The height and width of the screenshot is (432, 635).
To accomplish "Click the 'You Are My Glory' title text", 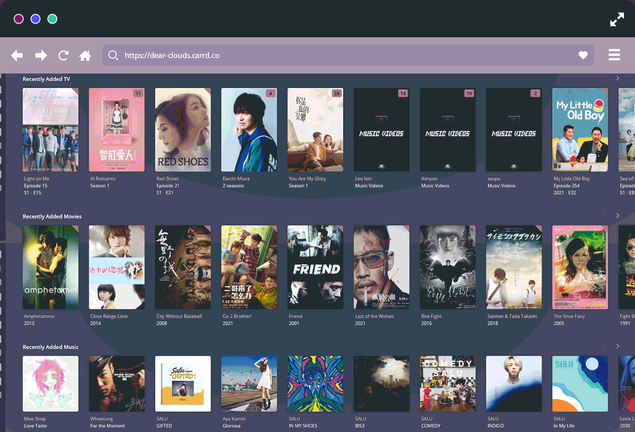I will click(x=308, y=179).
